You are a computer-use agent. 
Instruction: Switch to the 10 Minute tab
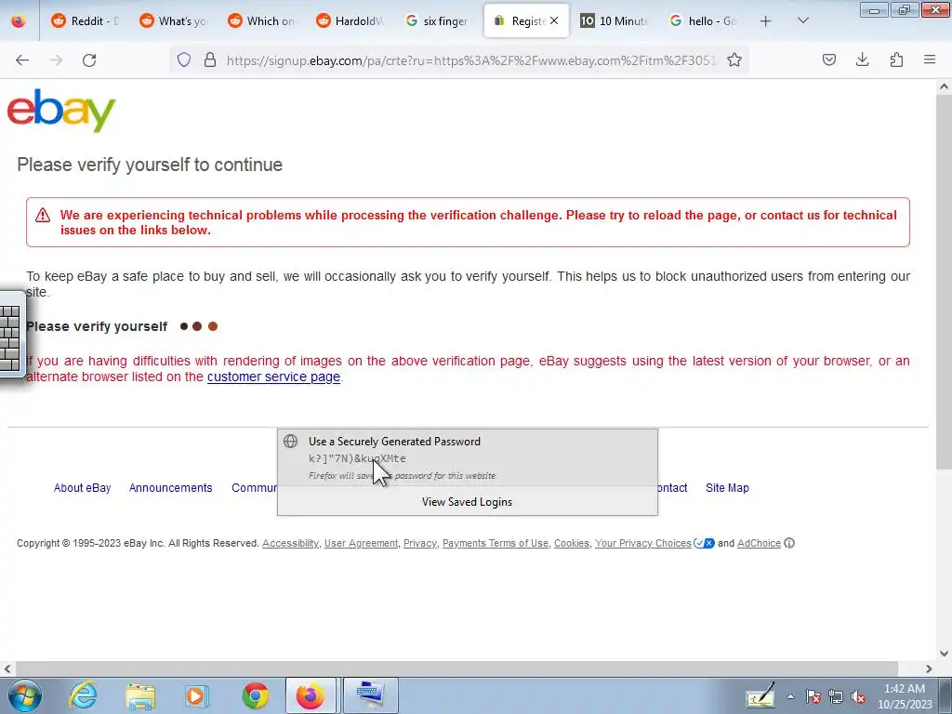615,20
